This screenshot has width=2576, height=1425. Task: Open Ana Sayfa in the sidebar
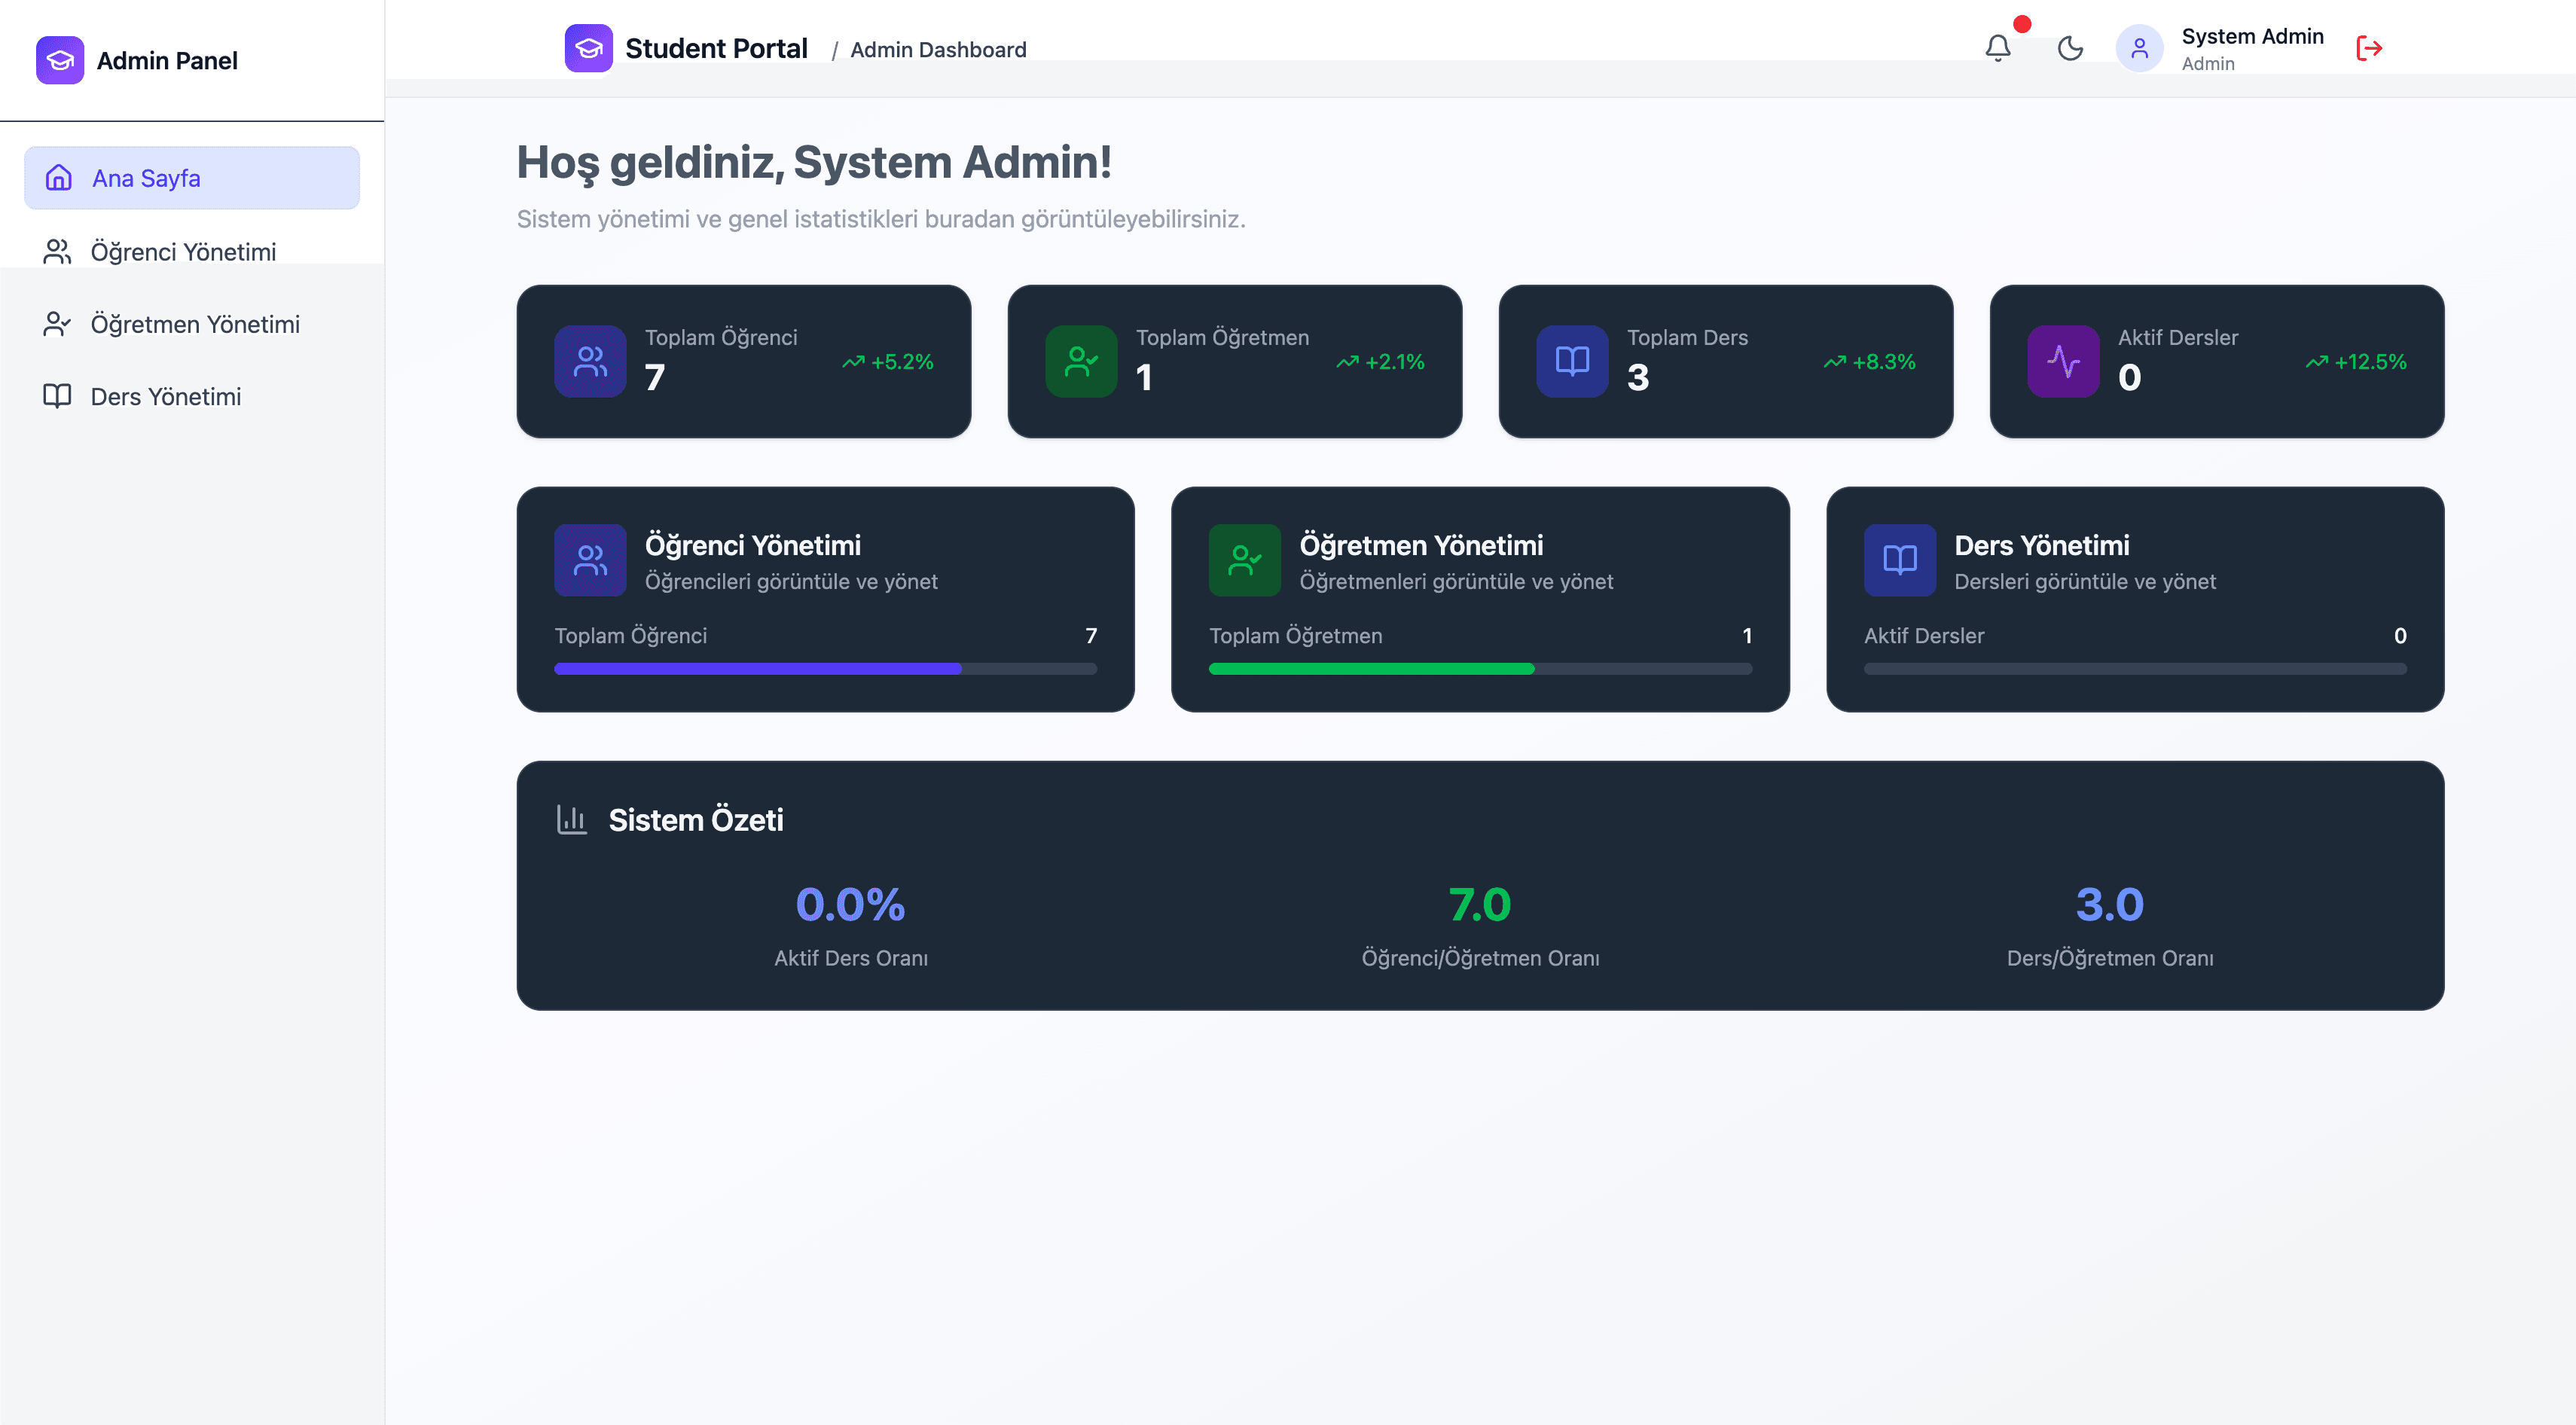(192, 178)
